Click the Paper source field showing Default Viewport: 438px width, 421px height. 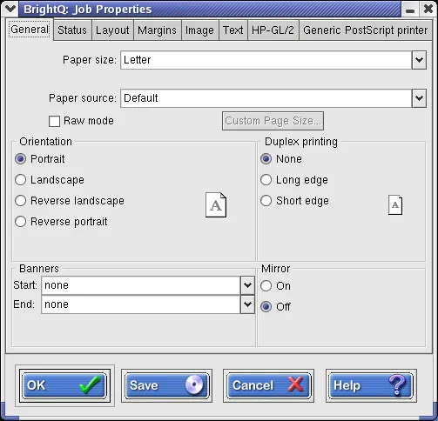point(266,98)
